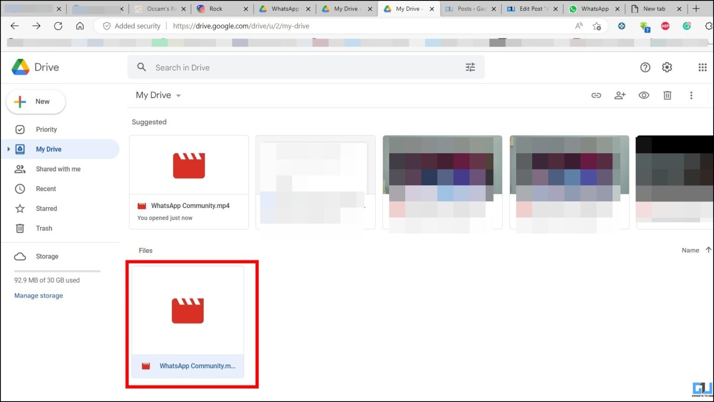Select the Starred section in sidebar
The height and width of the screenshot is (402, 714).
tap(46, 208)
